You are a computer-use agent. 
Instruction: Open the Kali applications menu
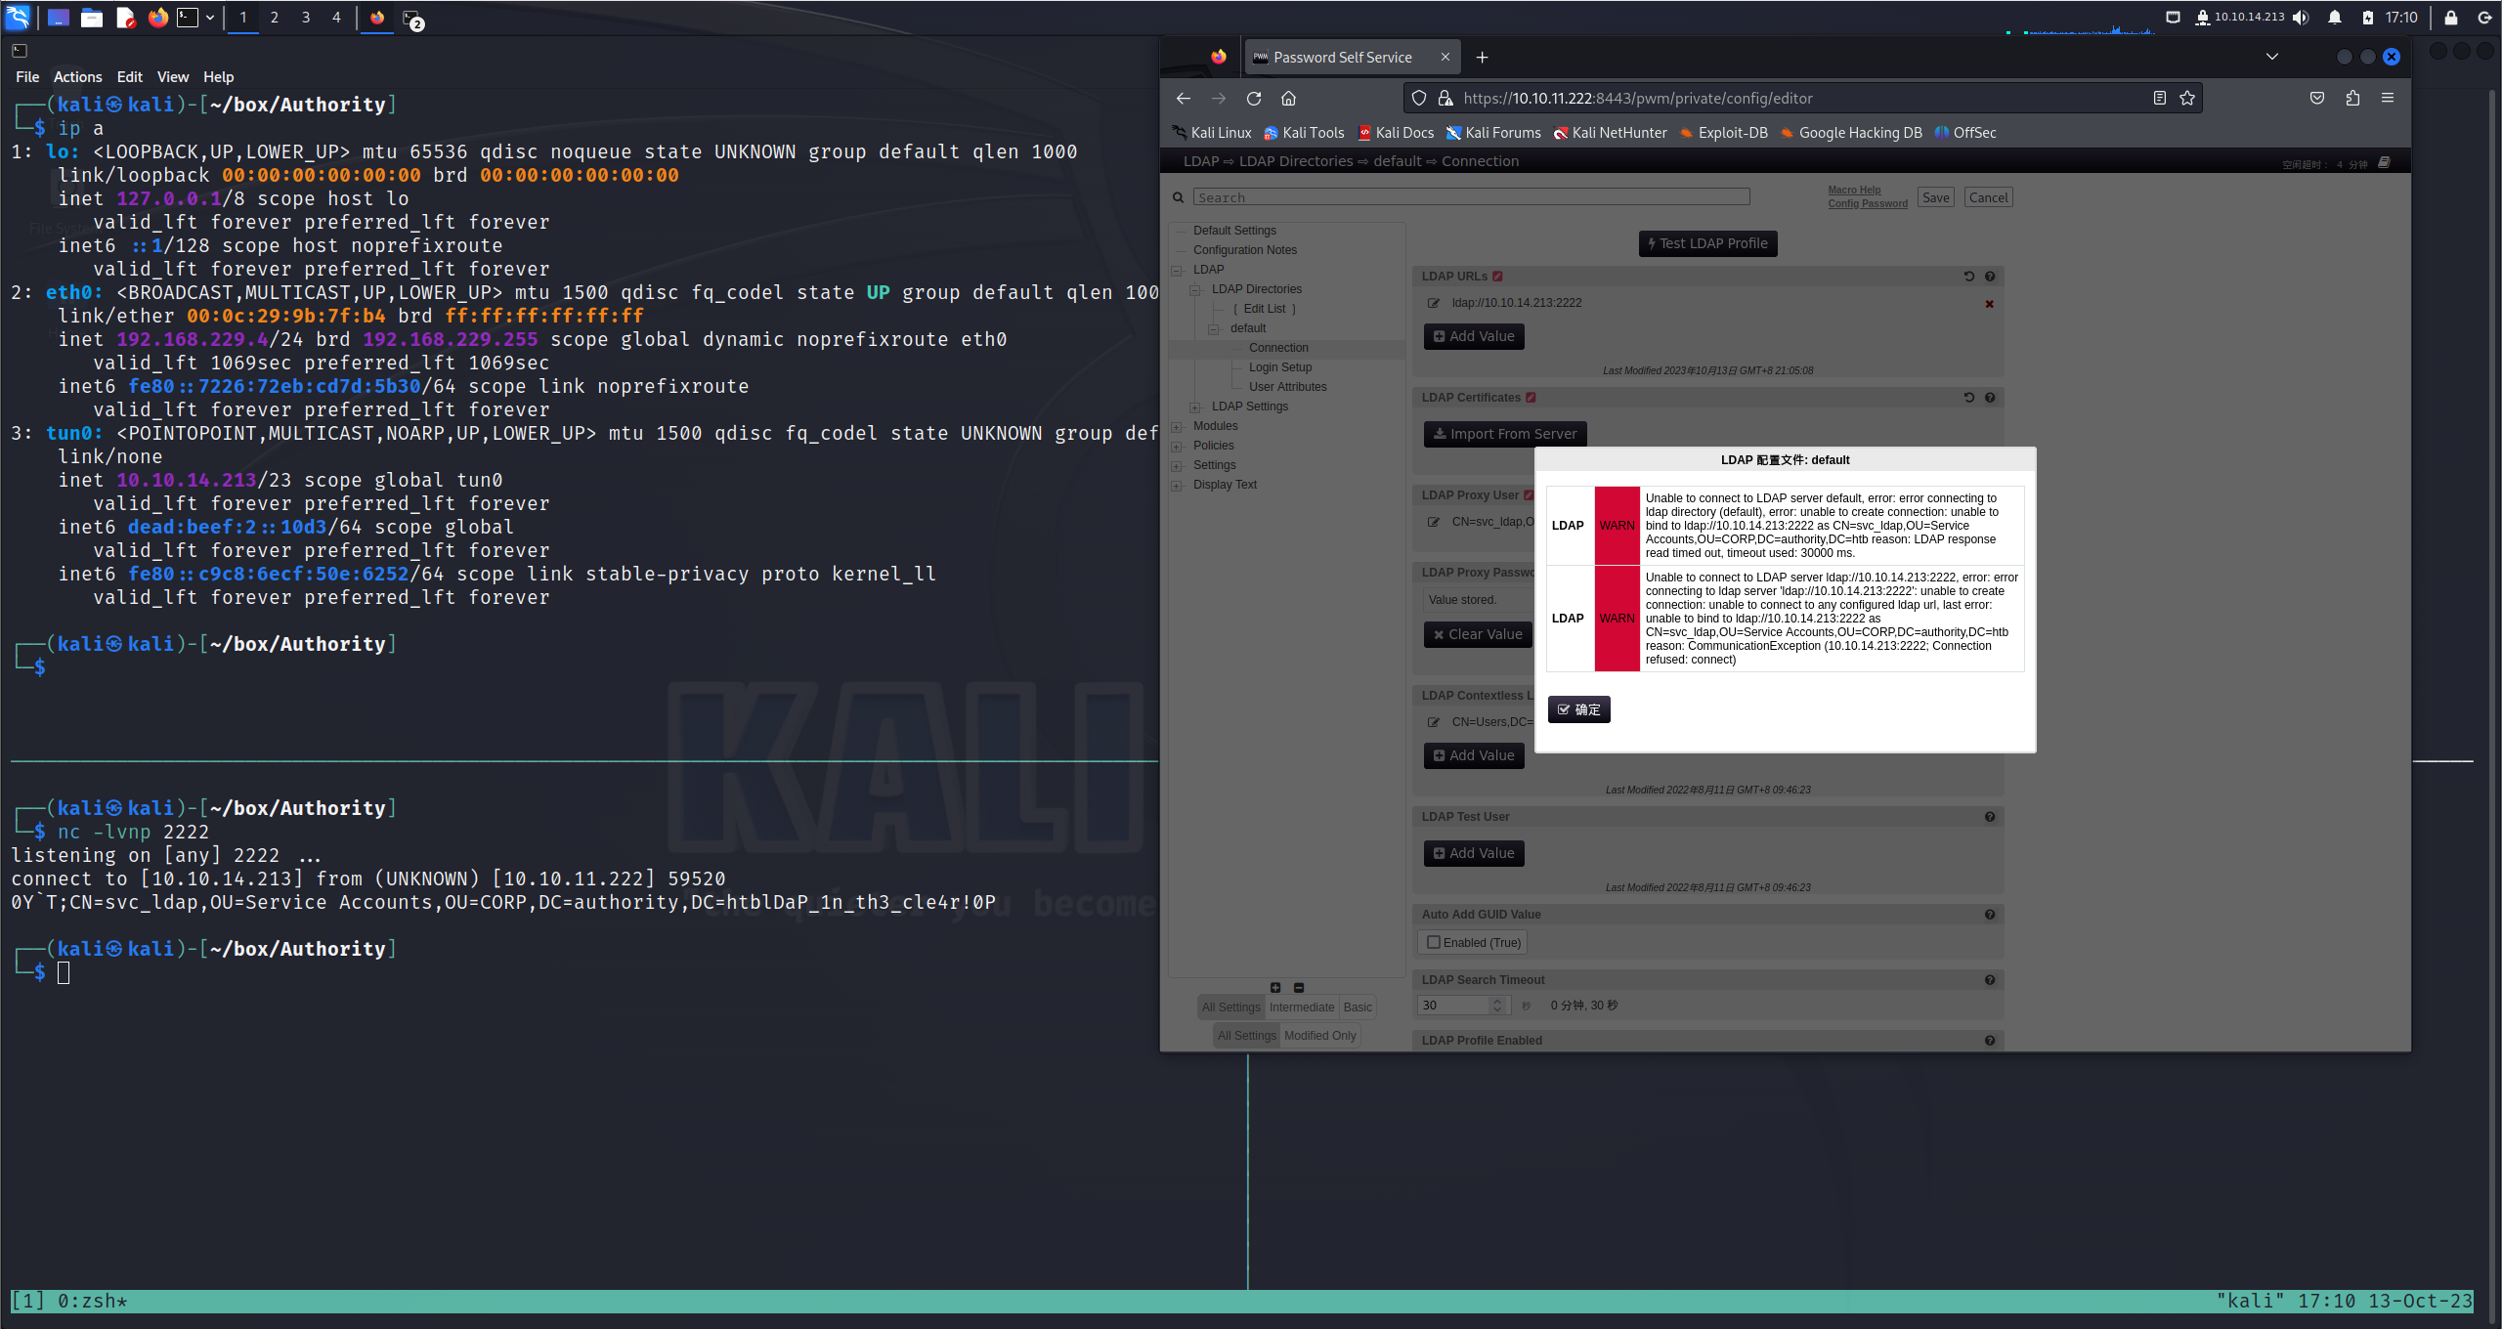pos(19,17)
